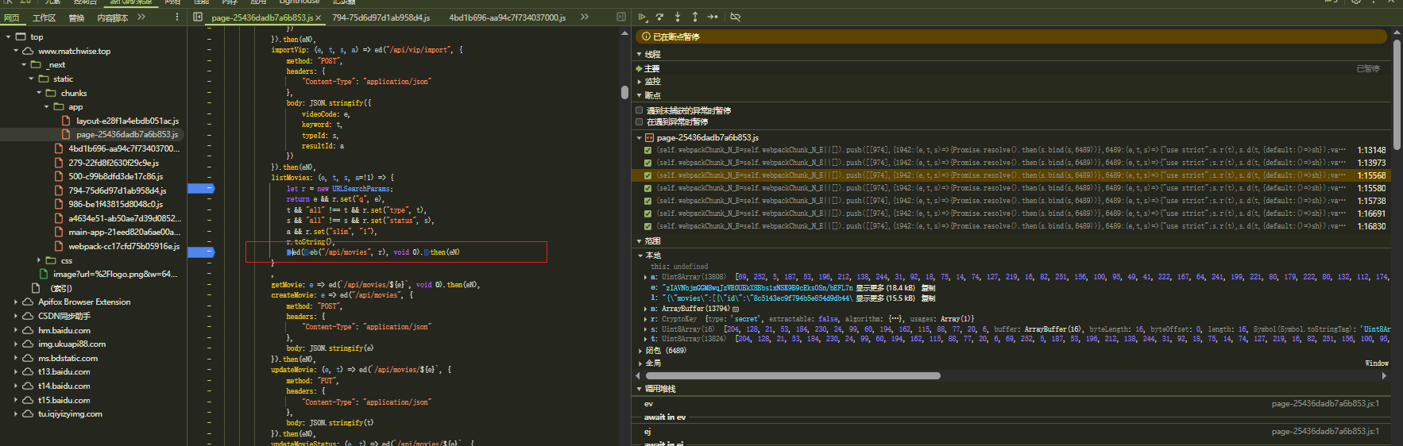The height and width of the screenshot is (446, 1403).
Task: Collapse the 本地 local scope
Action: click(640, 256)
